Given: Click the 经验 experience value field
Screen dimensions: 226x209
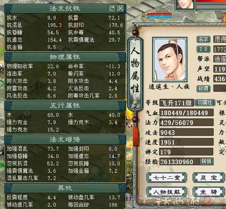Looking at the screenshot, I should (179, 162).
